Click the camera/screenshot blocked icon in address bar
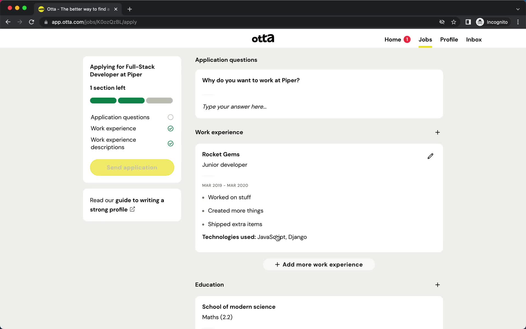This screenshot has width=526, height=329. click(x=442, y=22)
